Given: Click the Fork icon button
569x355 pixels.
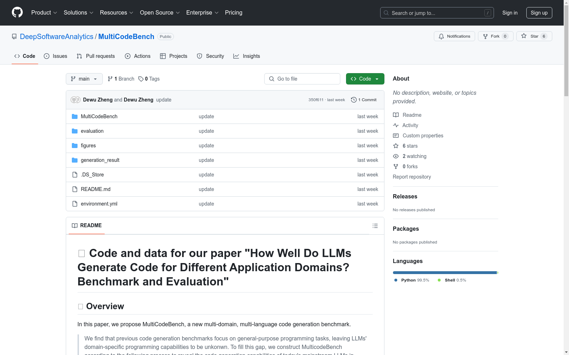Looking at the screenshot, I should [x=485, y=36].
